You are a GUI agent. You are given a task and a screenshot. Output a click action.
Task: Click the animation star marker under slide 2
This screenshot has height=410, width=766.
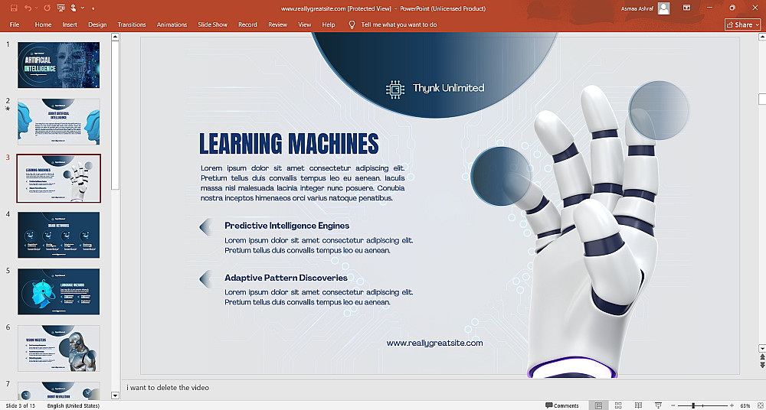pyautogui.click(x=8, y=109)
